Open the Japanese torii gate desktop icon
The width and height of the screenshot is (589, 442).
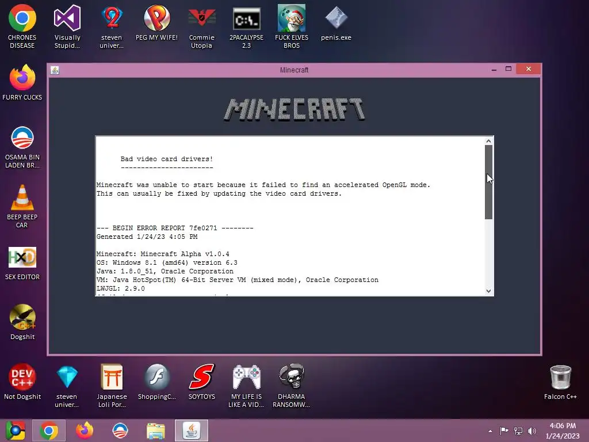(112, 386)
